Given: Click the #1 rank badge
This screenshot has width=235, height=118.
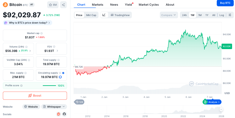Looking at the screenshot, I should pyautogui.click(x=32, y=5).
